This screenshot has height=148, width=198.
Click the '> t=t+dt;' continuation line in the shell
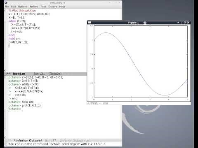[x=17, y=95]
